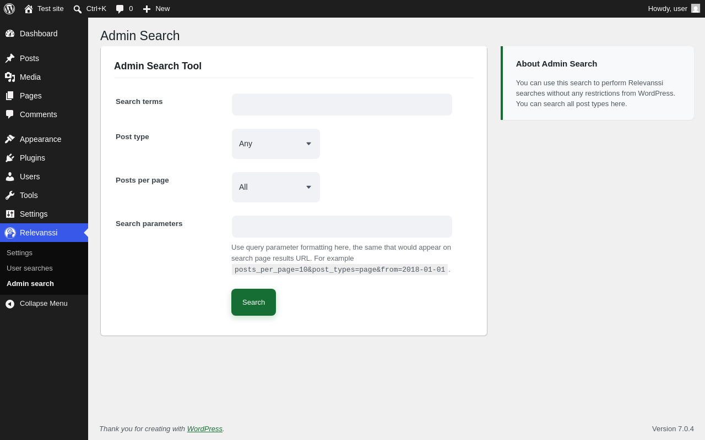The width and height of the screenshot is (705, 440).
Task: Click the Post type field label
Action: [x=132, y=137]
